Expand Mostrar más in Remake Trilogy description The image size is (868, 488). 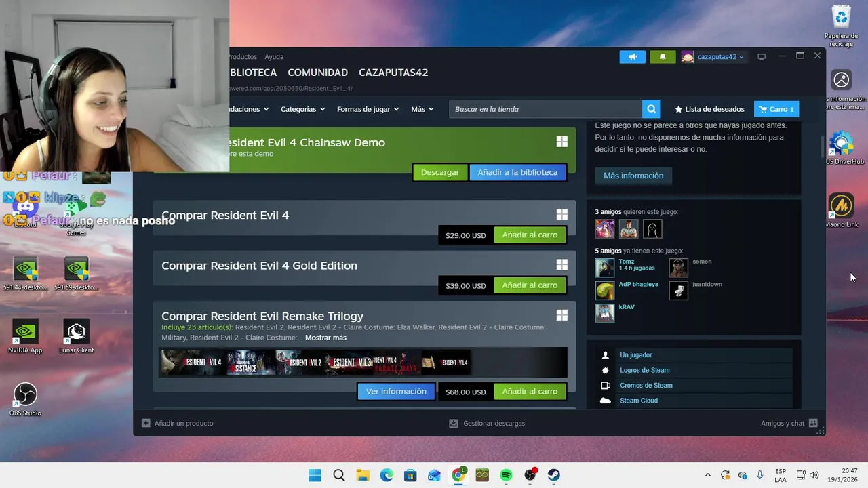point(325,338)
